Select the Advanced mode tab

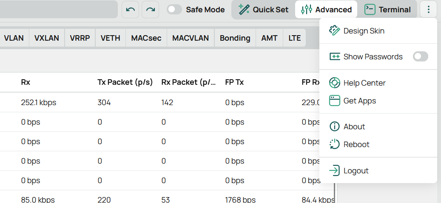pos(326,9)
